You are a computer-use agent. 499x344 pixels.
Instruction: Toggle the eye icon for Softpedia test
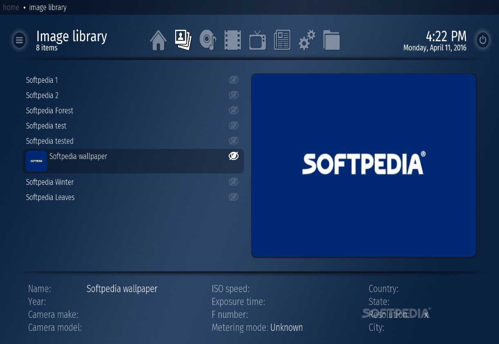point(234,125)
